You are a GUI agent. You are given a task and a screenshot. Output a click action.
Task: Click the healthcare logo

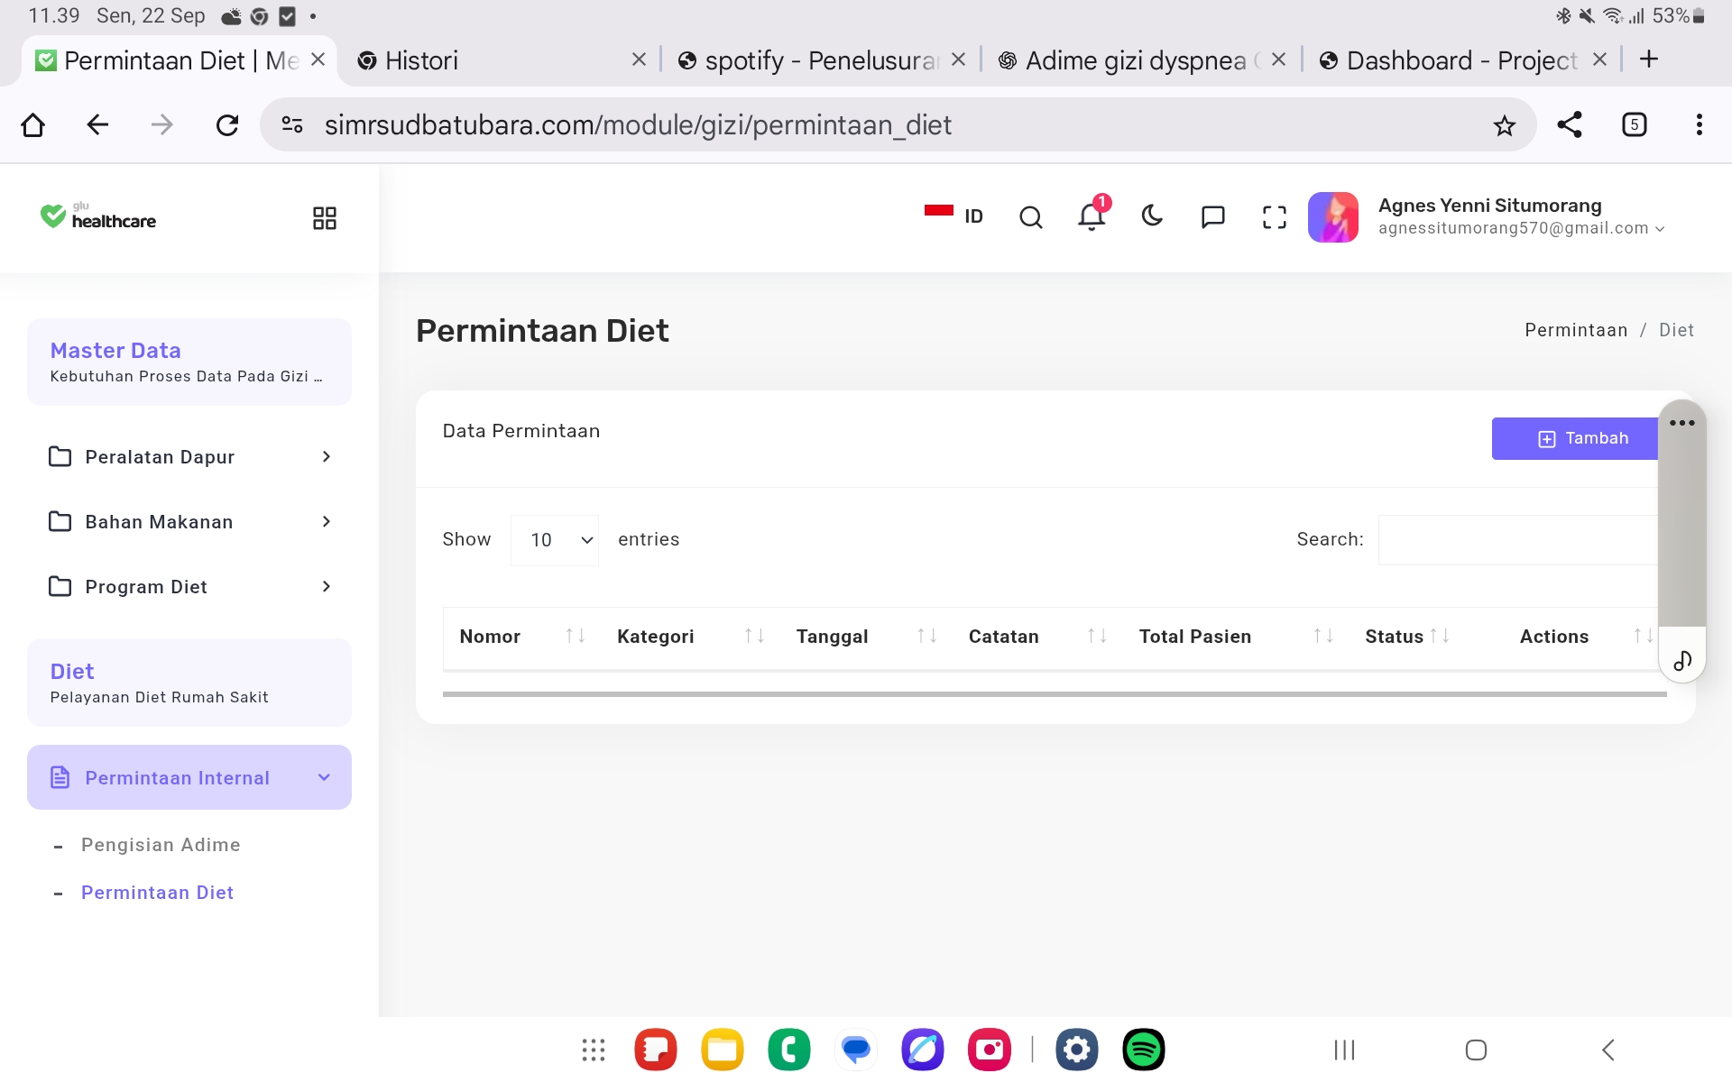(97, 216)
